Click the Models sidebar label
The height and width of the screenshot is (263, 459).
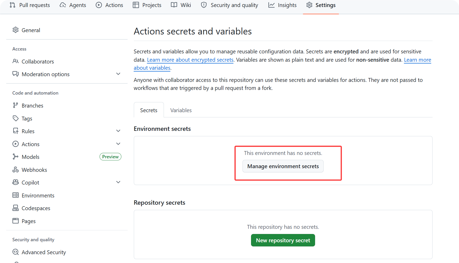click(31, 157)
